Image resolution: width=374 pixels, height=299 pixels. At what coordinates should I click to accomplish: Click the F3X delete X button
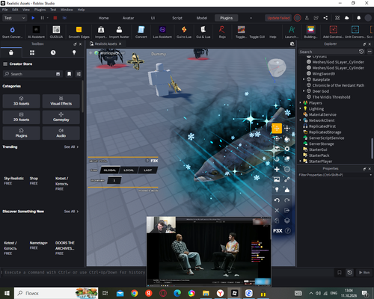[277, 210]
